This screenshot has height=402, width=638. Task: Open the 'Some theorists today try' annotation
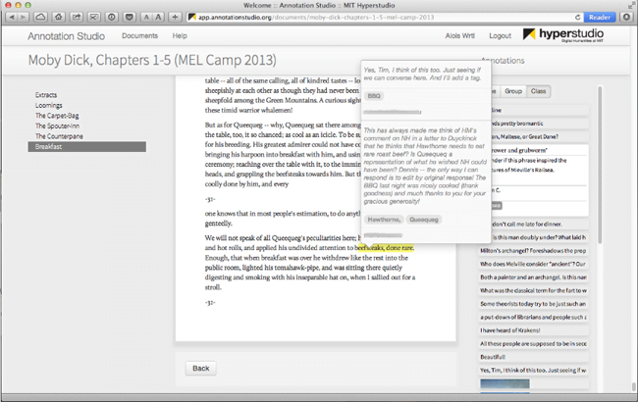point(533,304)
